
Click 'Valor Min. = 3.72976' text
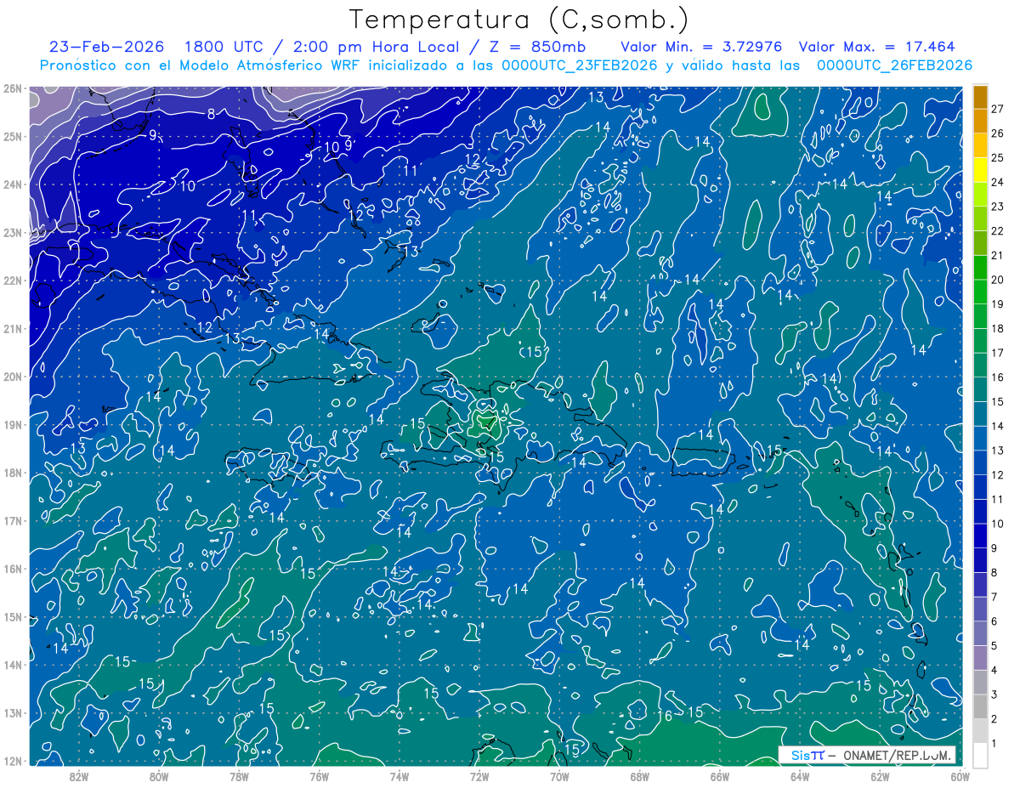pyautogui.click(x=703, y=47)
